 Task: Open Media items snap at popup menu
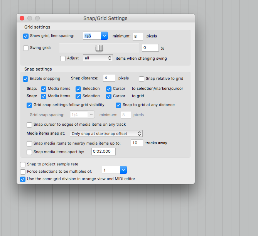[x=106, y=133]
